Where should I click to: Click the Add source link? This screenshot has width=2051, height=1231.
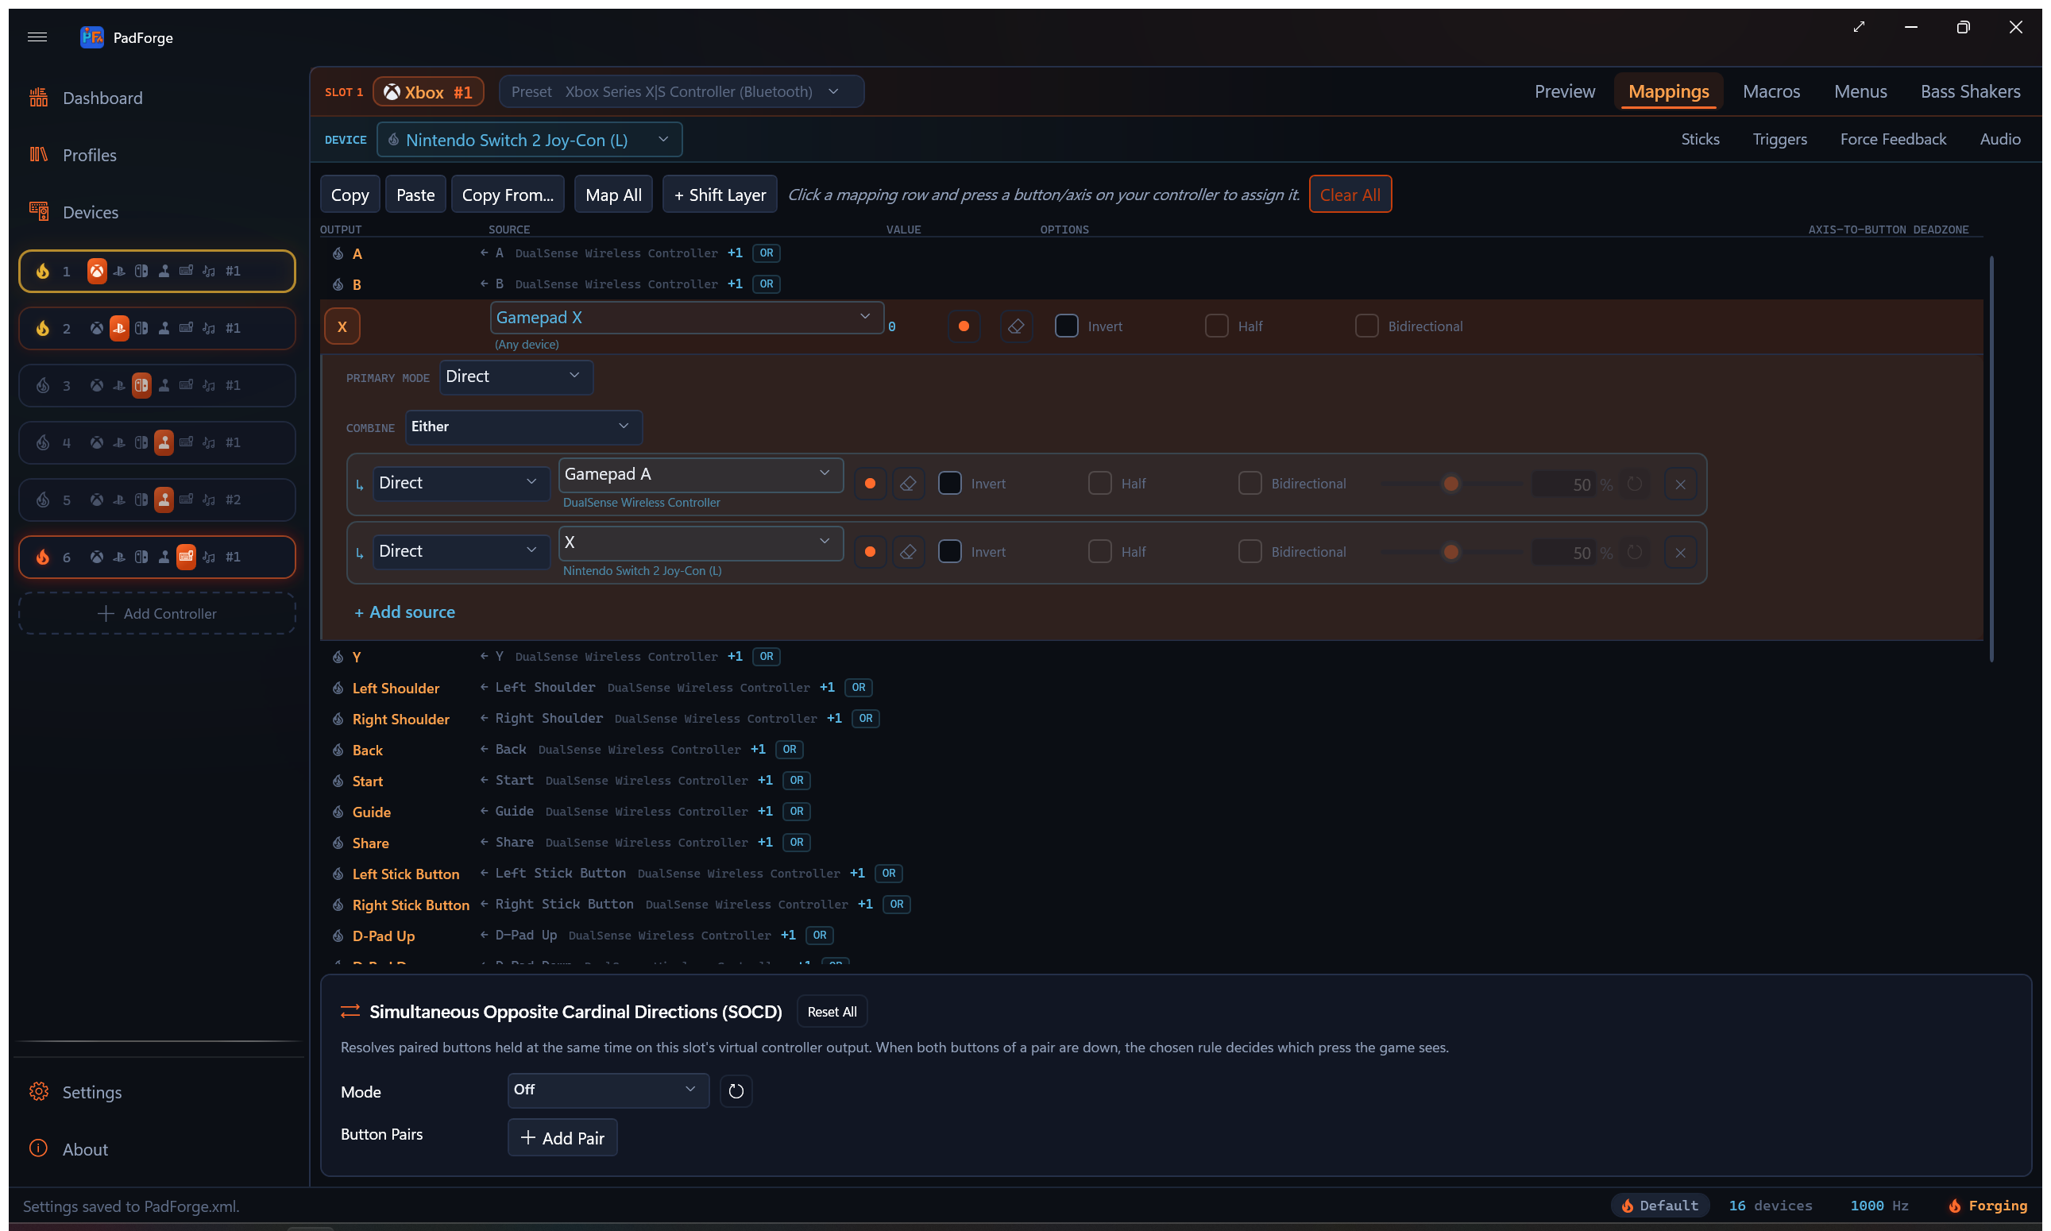(x=405, y=612)
